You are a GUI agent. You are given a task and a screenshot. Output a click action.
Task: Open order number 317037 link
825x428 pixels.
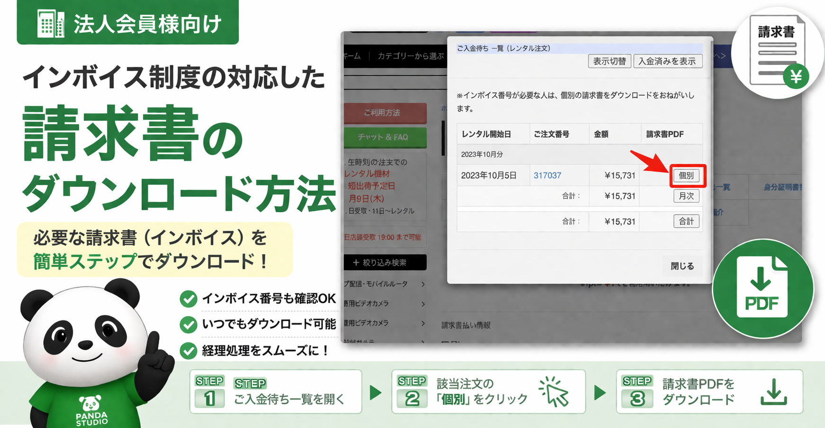point(547,175)
